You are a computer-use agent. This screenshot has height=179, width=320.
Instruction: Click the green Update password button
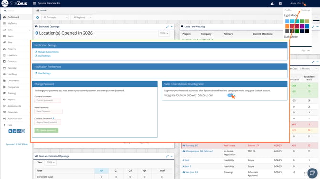[46, 130]
